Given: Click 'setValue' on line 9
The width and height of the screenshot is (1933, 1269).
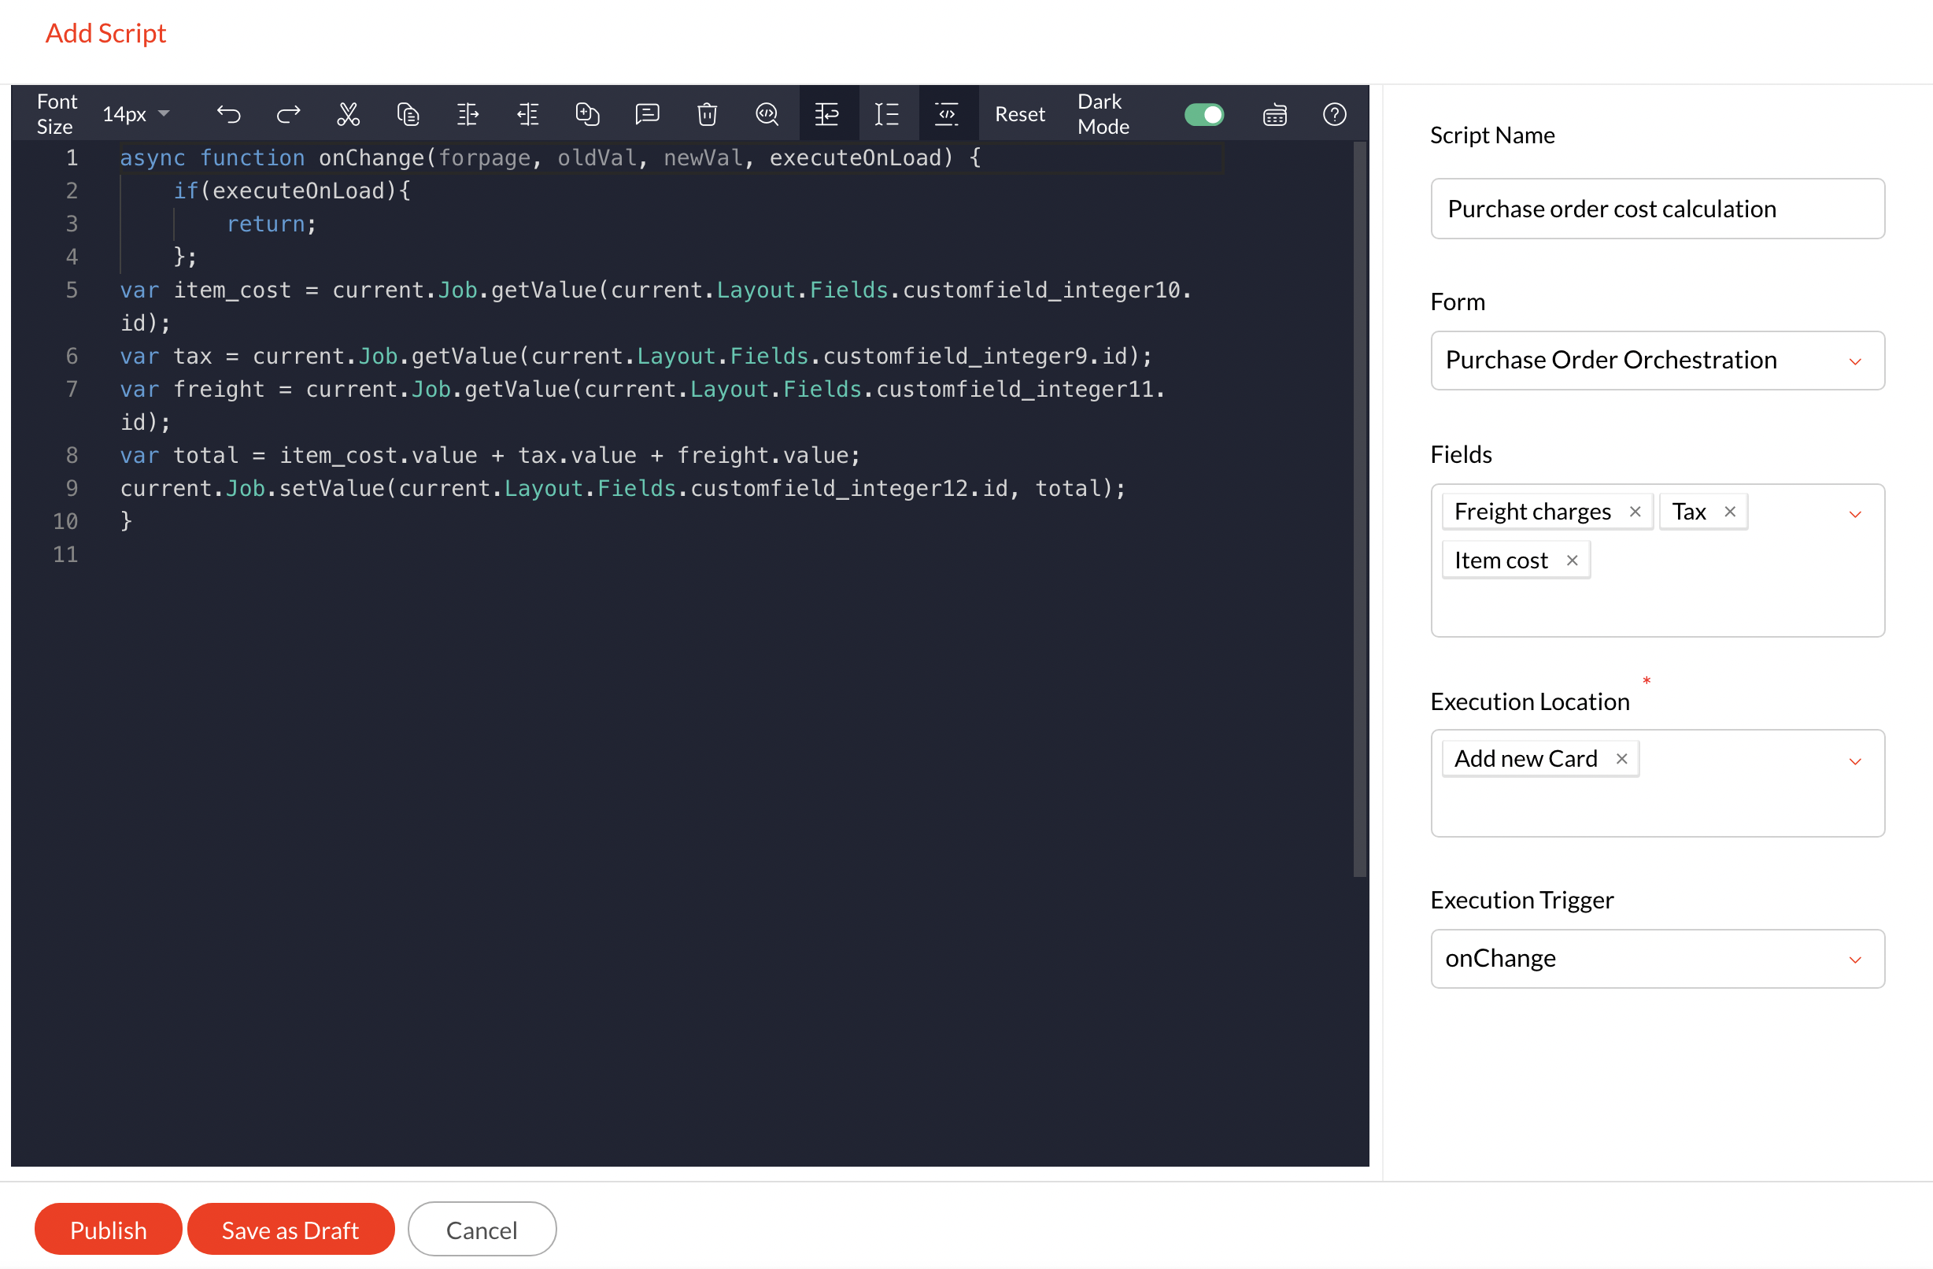Looking at the screenshot, I should 331,488.
